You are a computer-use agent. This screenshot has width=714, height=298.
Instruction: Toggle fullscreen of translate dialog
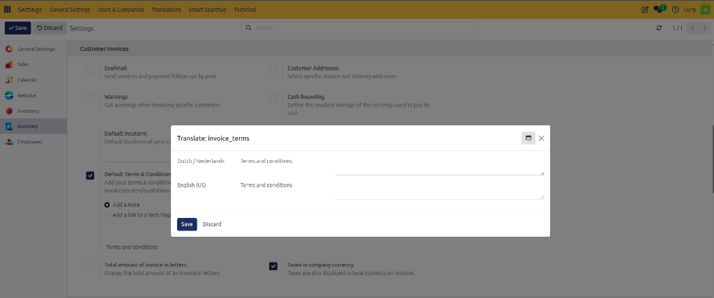(x=529, y=139)
